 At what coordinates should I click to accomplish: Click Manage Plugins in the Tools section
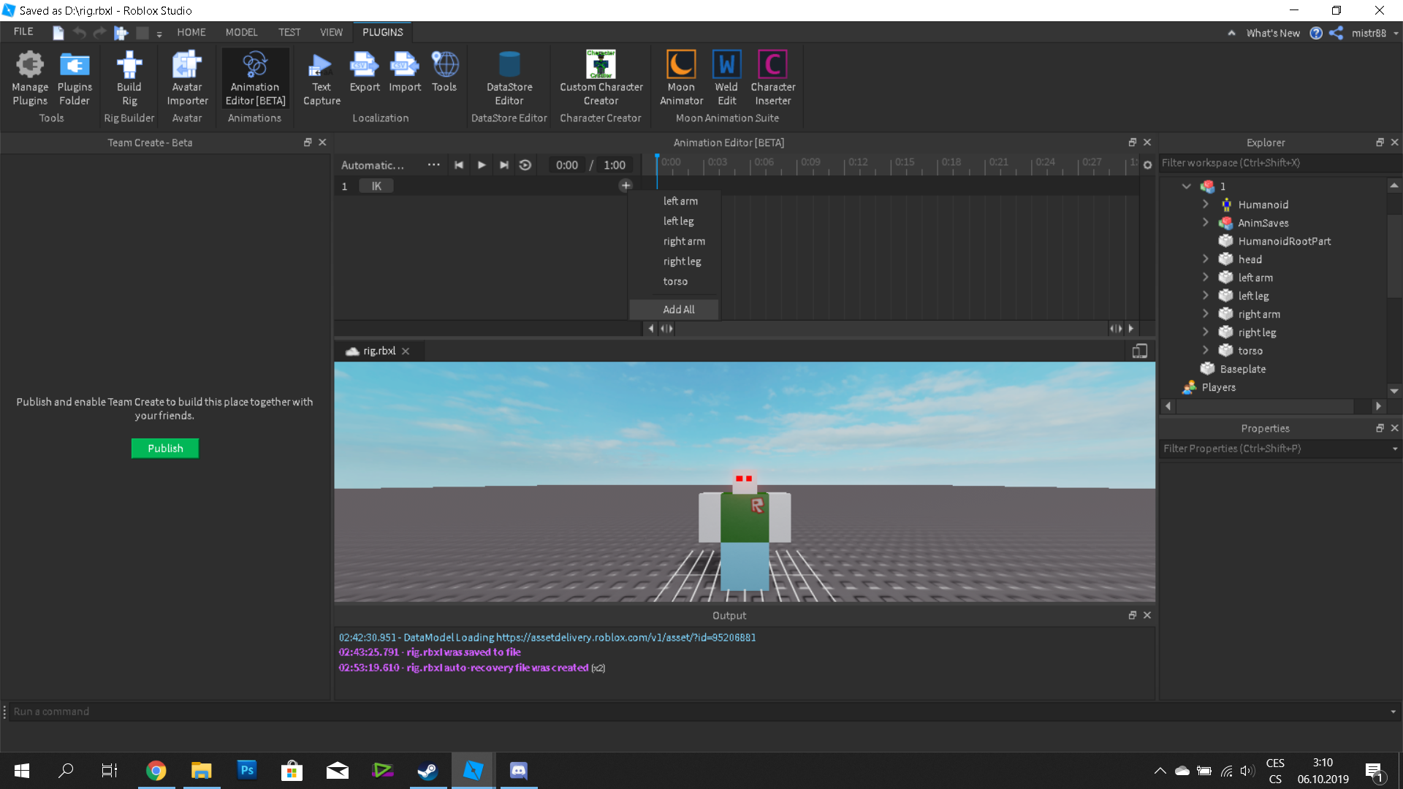(x=29, y=77)
